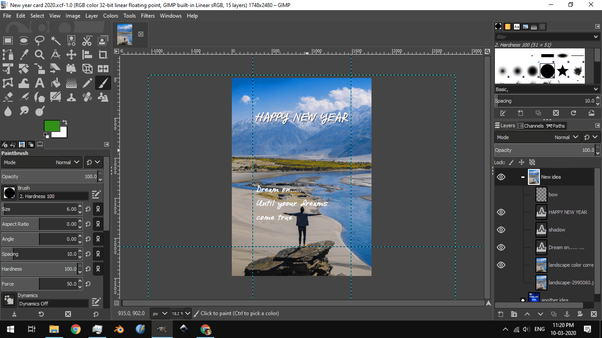
Task: Select the Move tool
Action: (71, 55)
